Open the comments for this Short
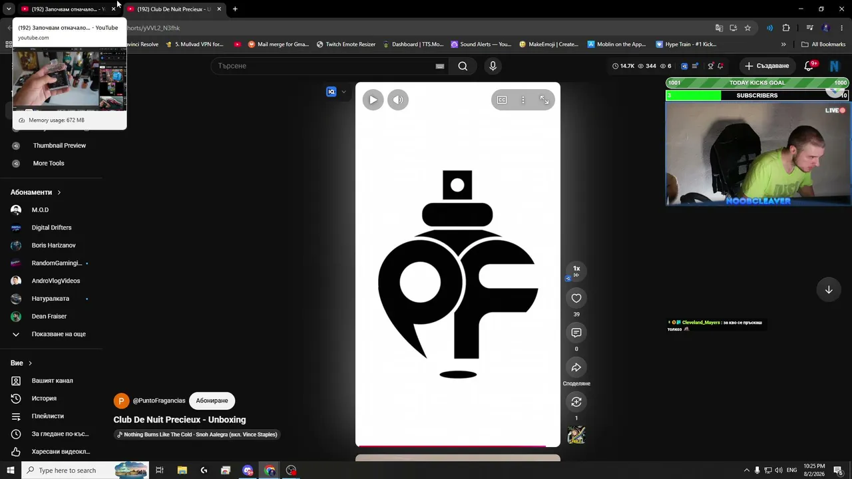The height and width of the screenshot is (479, 852). tap(576, 333)
